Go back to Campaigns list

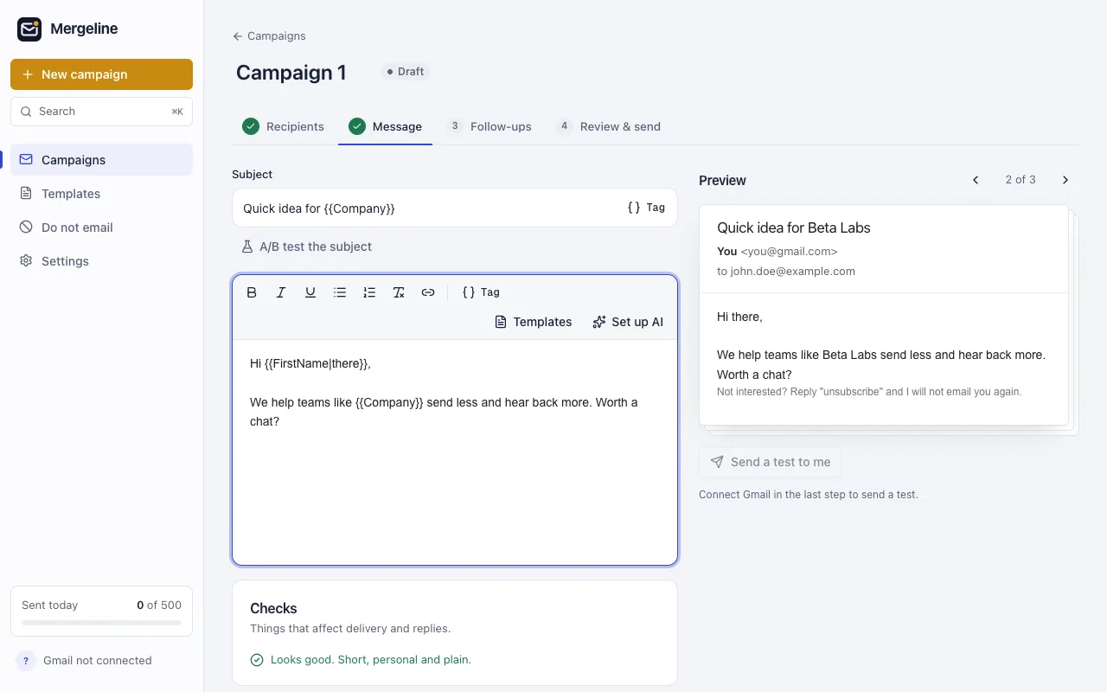tap(269, 36)
